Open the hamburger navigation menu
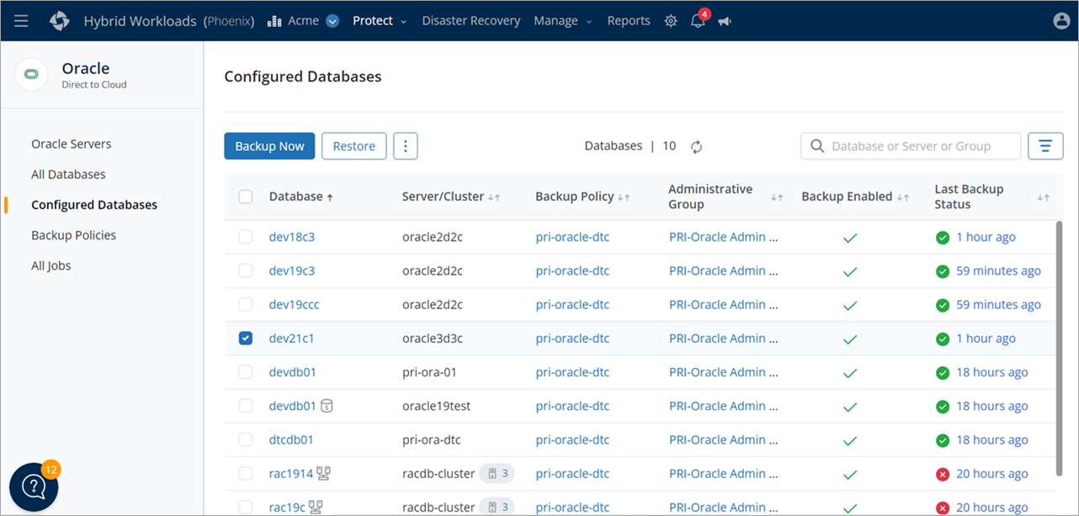The width and height of the screenshot is (1079, 516). coord(21,21)
